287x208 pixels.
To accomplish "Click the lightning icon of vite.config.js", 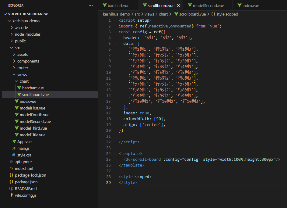I will coord(11,195).
